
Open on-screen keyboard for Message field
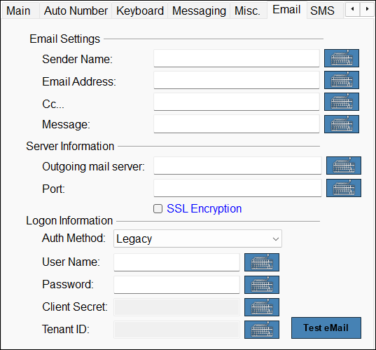tap(342, 124)
